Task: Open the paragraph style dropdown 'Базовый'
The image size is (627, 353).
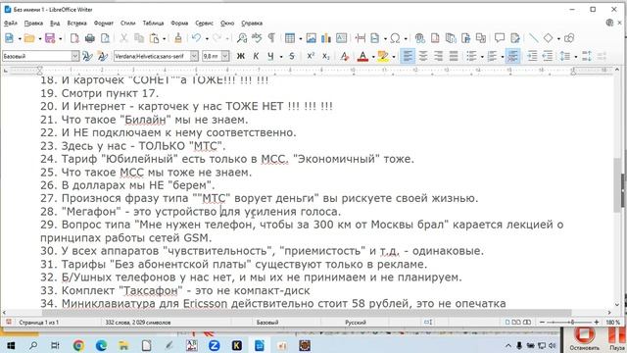Action: point(75,57)
